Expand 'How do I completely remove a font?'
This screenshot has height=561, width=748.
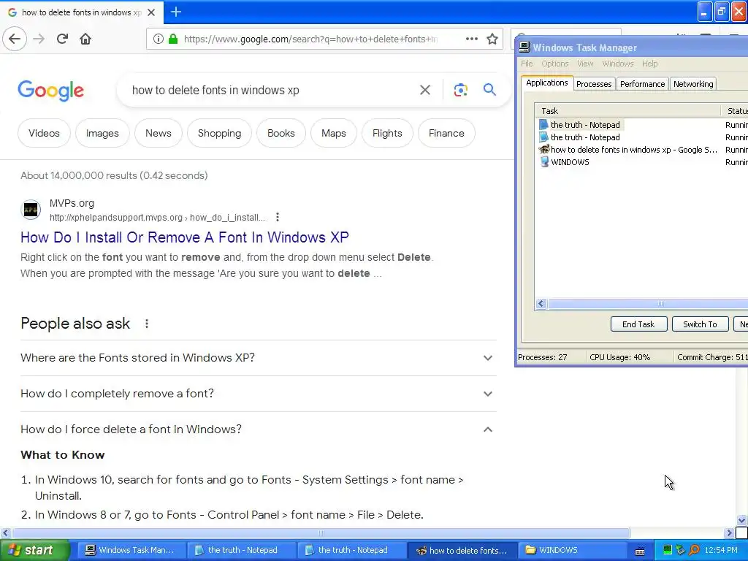(x=258, y=394)
